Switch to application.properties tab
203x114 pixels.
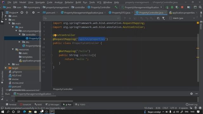tap(183, 13)
